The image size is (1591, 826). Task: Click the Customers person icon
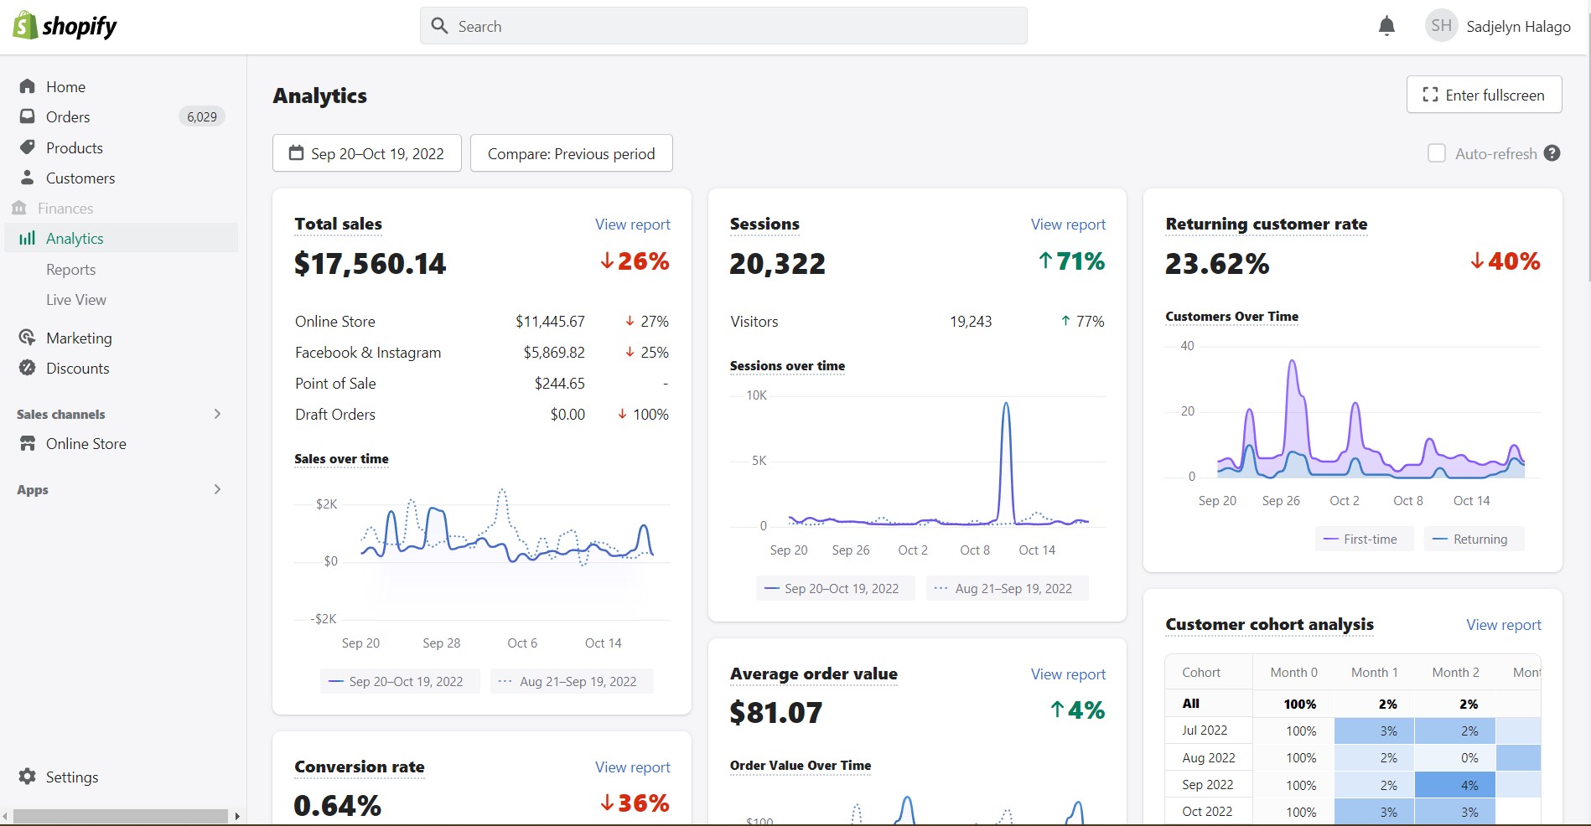click(28, 178)
